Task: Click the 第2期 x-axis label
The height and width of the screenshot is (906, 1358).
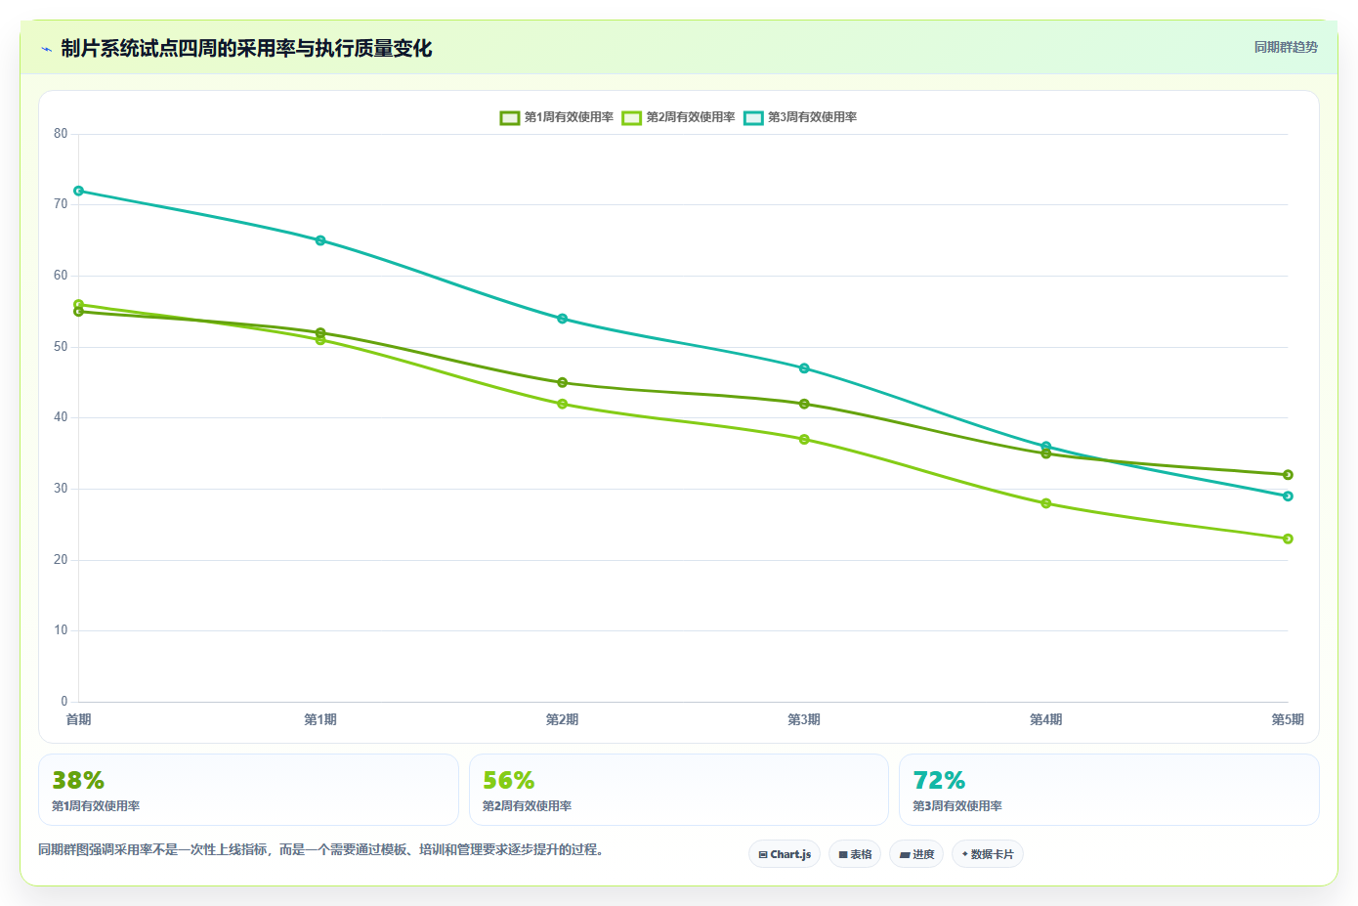Action: pos(562,719)
